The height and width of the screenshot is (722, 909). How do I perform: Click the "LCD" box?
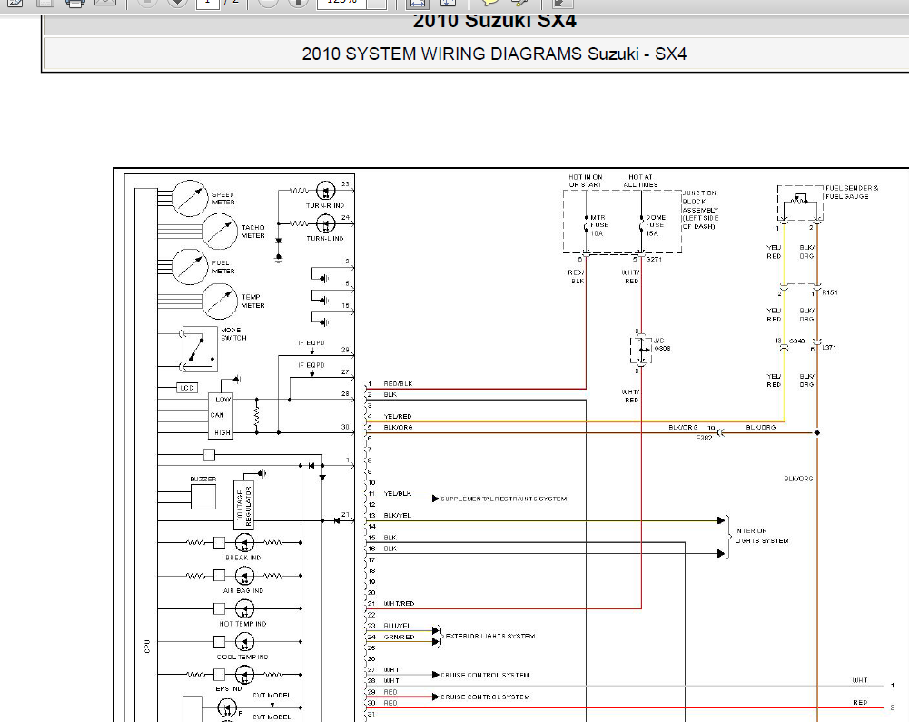(x=187, y=388)
